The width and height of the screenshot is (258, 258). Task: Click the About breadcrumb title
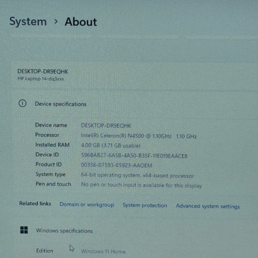(x=81, y=22)
